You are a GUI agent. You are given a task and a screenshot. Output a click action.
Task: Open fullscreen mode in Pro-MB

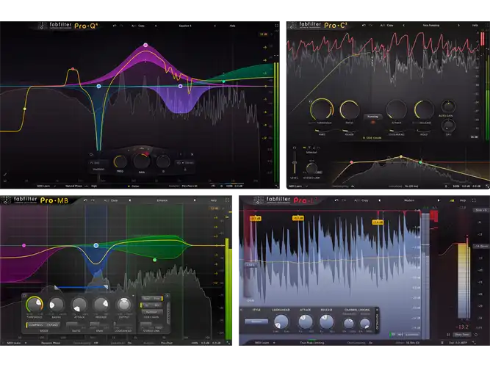(x=227, y=200)
